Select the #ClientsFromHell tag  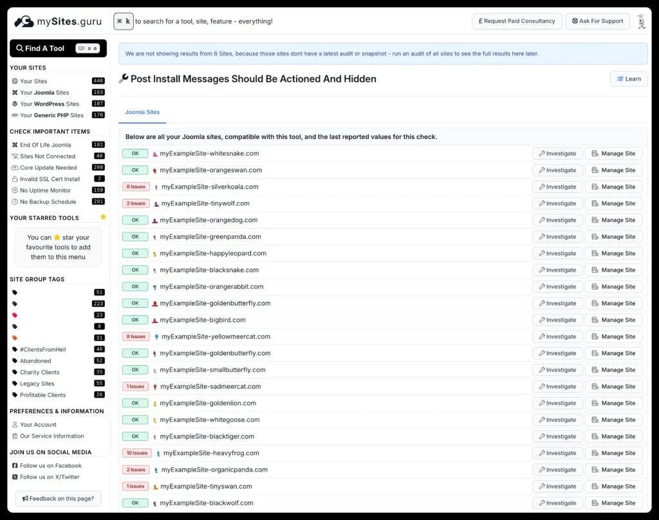[42, 349]
